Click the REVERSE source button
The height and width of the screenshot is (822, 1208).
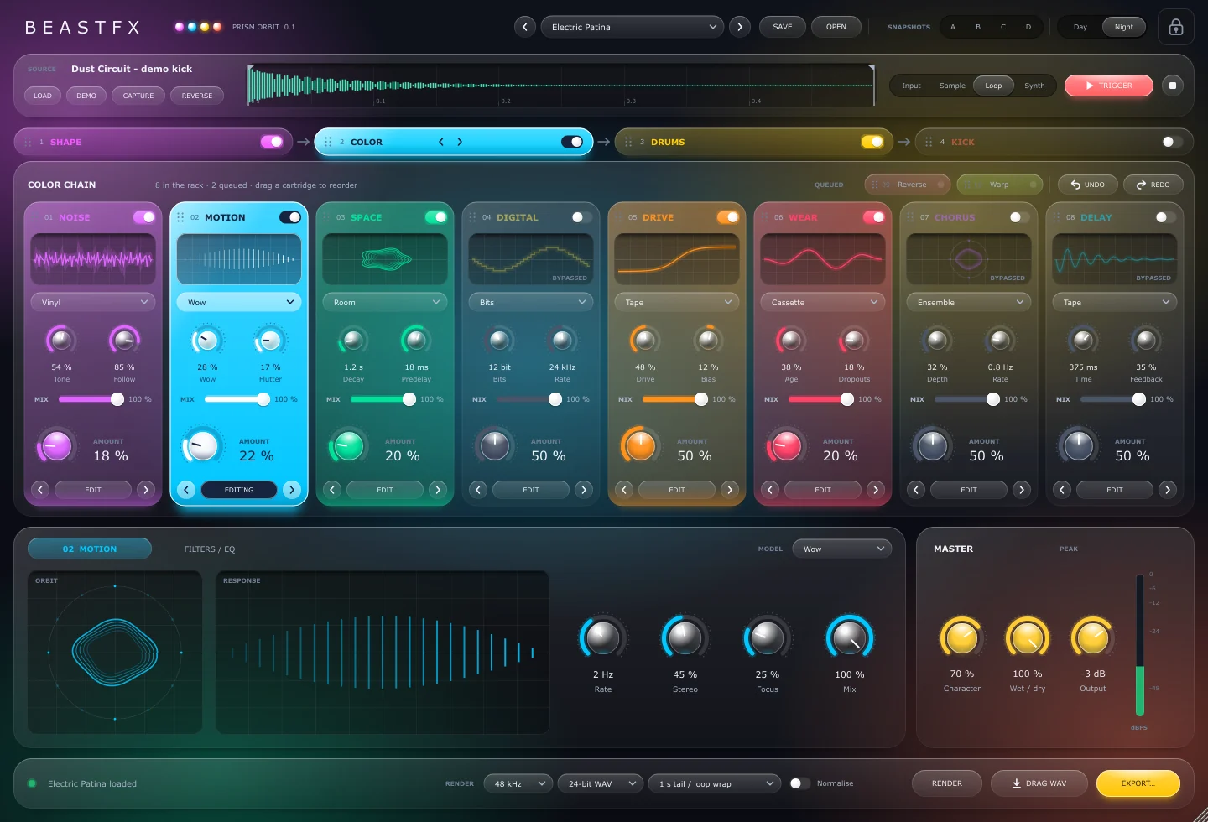point(197,96)
